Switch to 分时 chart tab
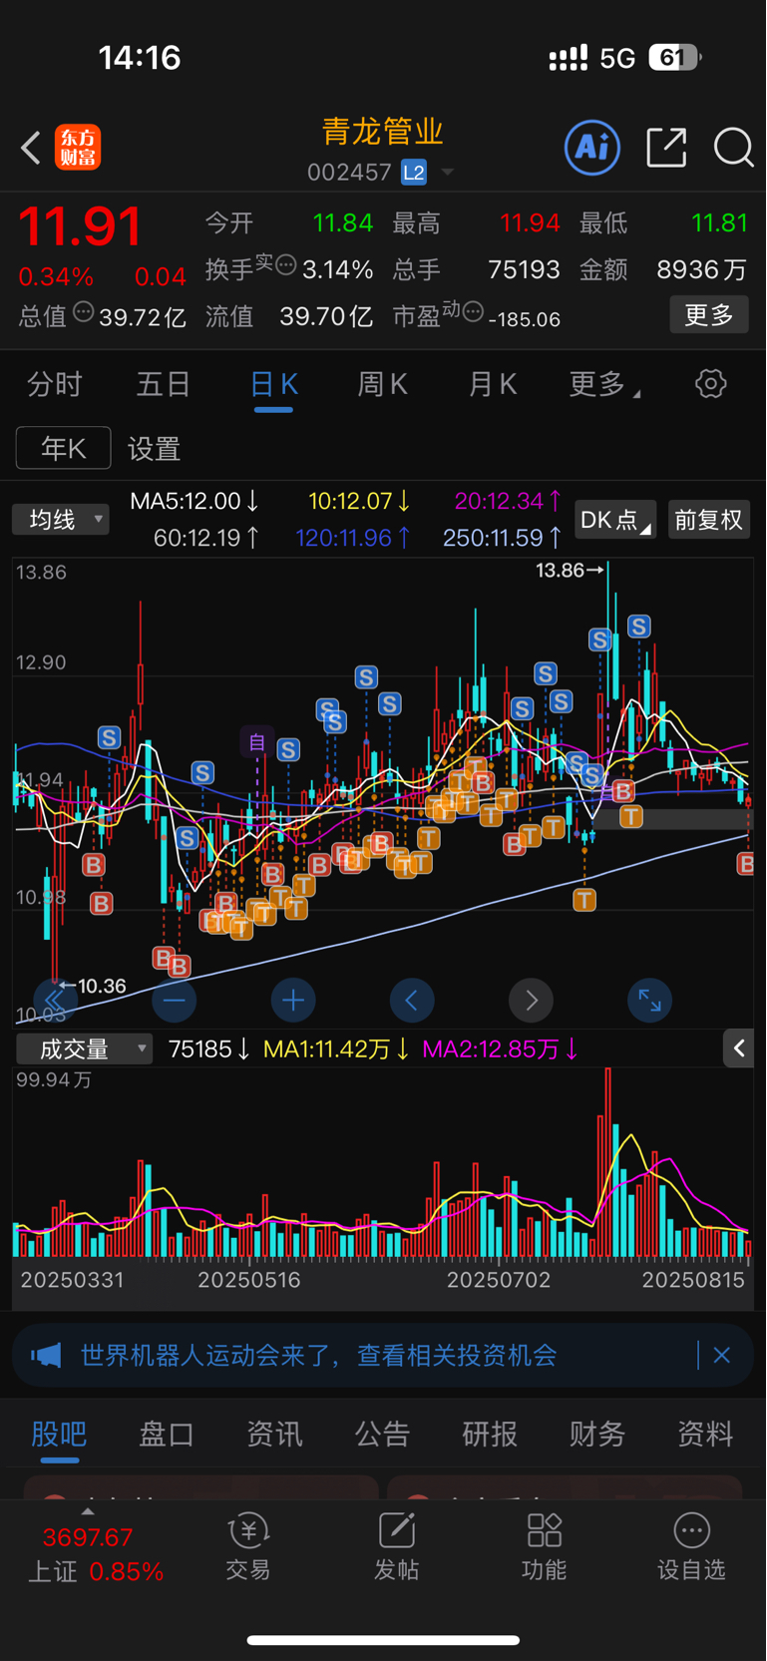 coord(54,384)
